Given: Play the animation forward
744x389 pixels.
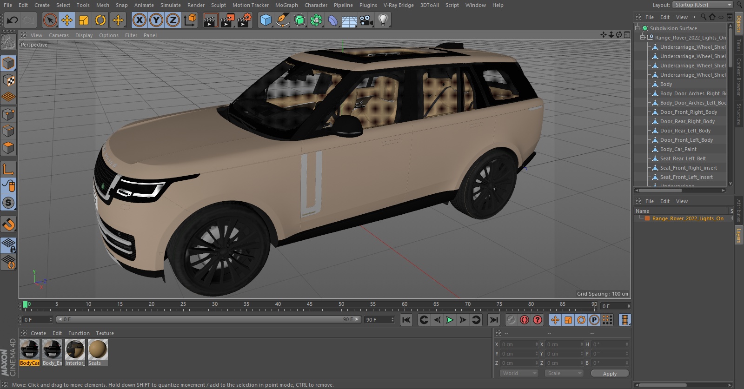Looking at the screenshot, I should [x=450, y=320].
